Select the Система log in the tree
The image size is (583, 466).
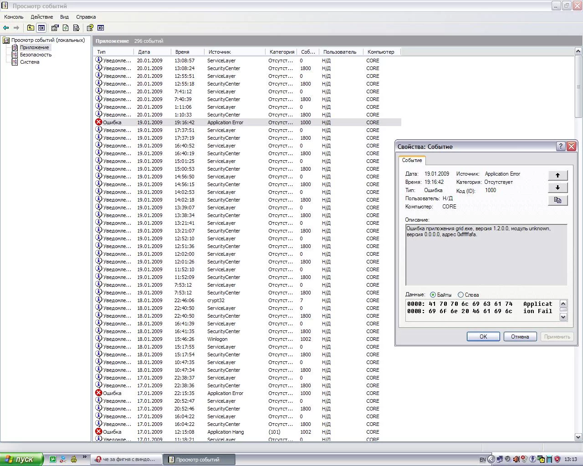point(30,62)
